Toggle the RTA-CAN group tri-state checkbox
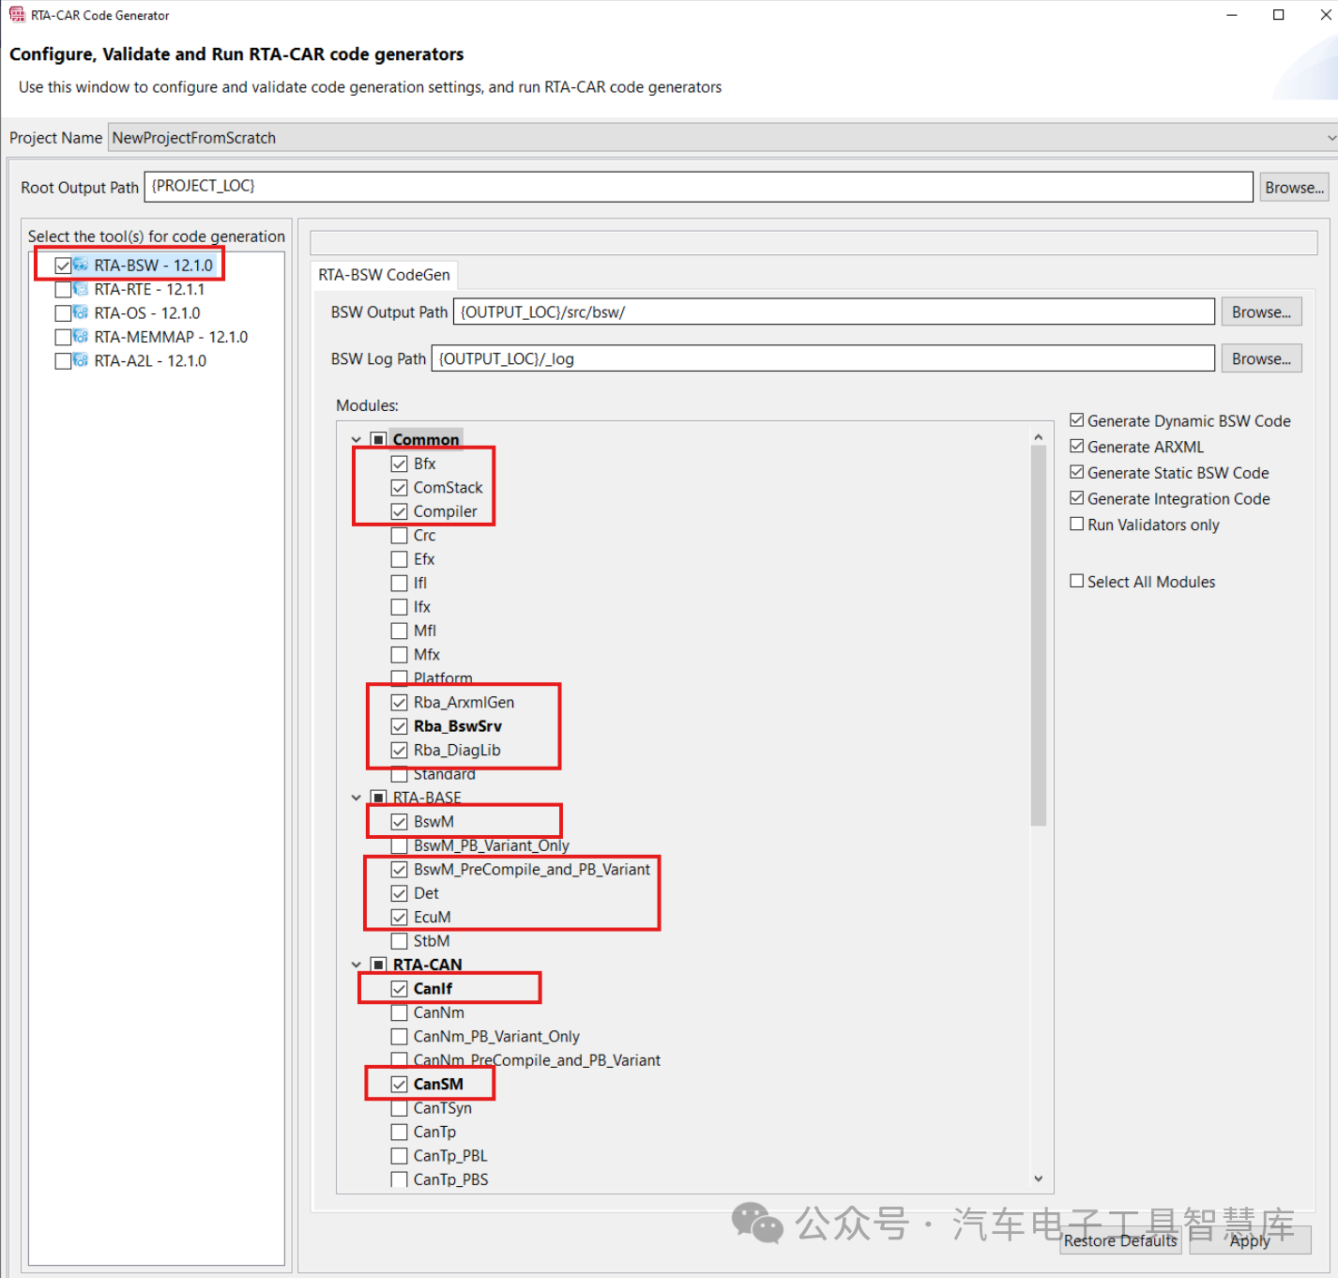 pyautogui.click(x=378, y=965)
